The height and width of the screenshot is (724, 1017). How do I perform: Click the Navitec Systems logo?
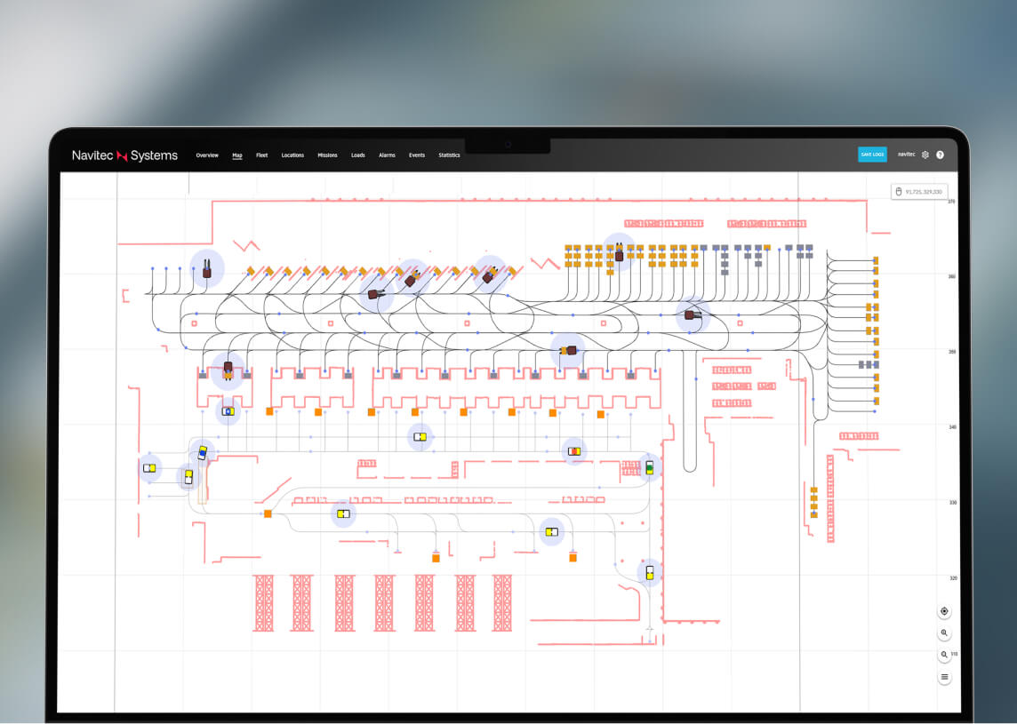pyautogui.click(x=124, y=155)
